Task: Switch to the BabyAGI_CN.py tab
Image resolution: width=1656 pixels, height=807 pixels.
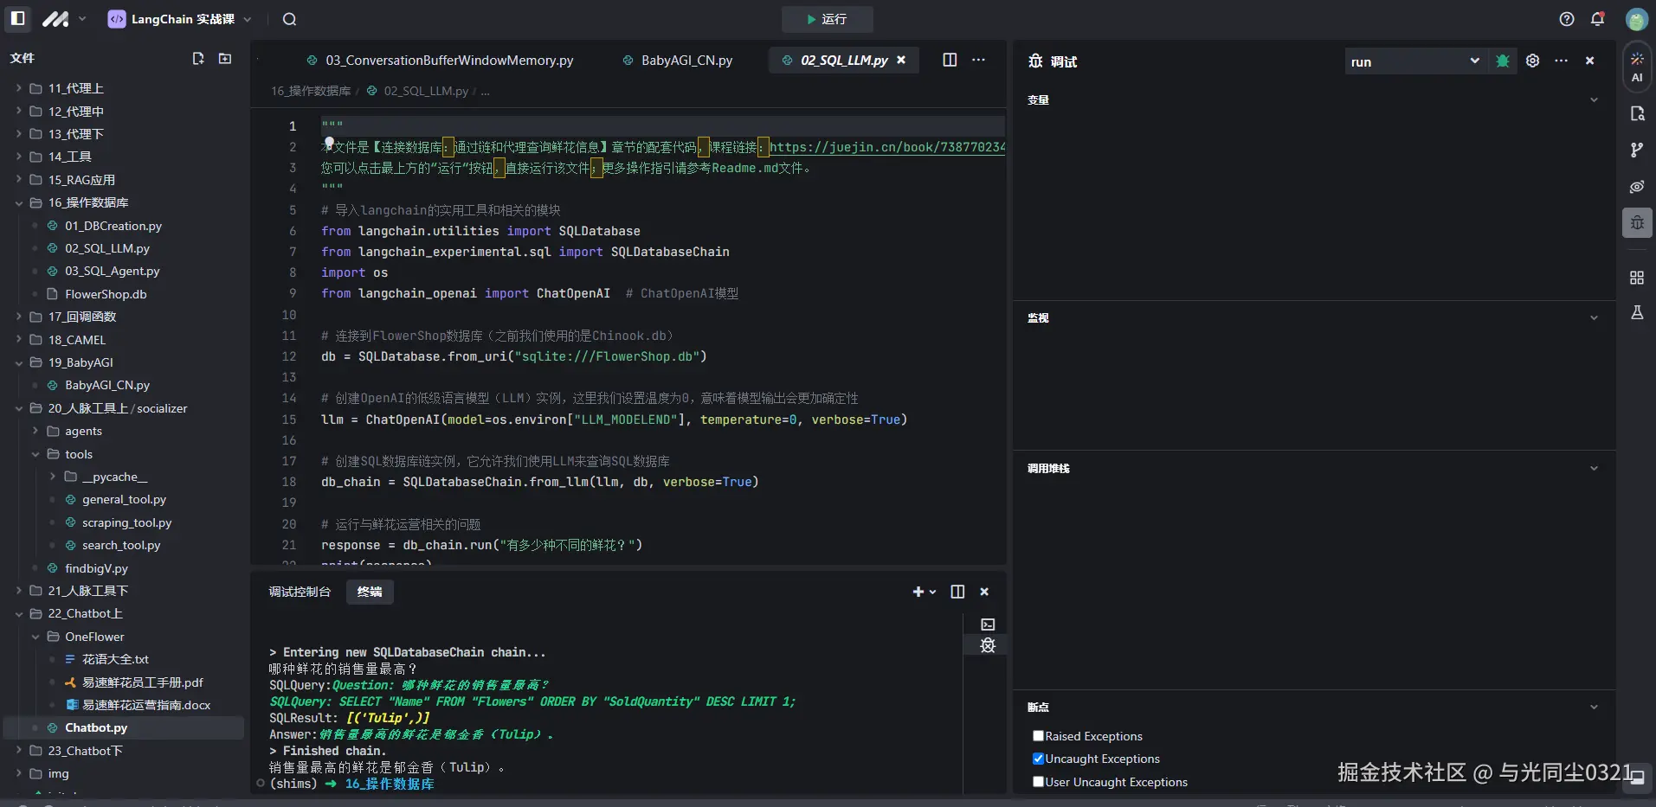Action: [686, 61]
